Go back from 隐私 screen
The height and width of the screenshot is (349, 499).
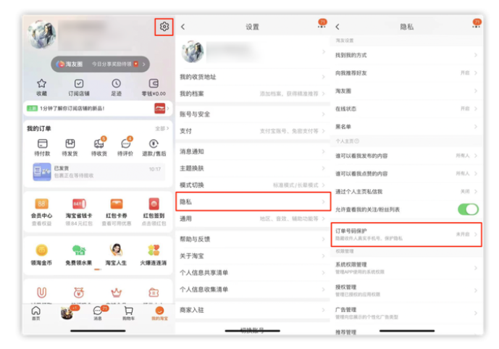click(337, 27)
